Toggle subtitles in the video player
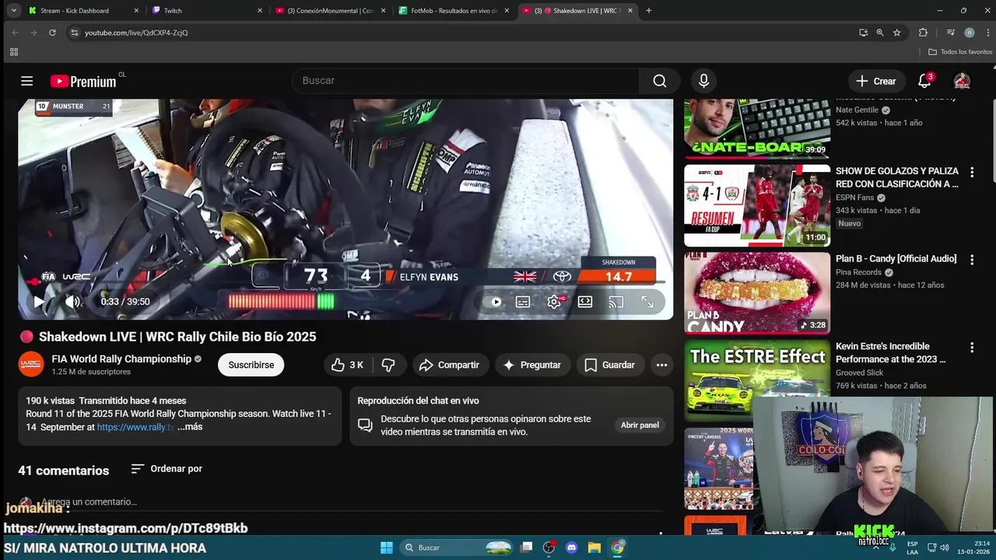 click(x=523, y=302)
